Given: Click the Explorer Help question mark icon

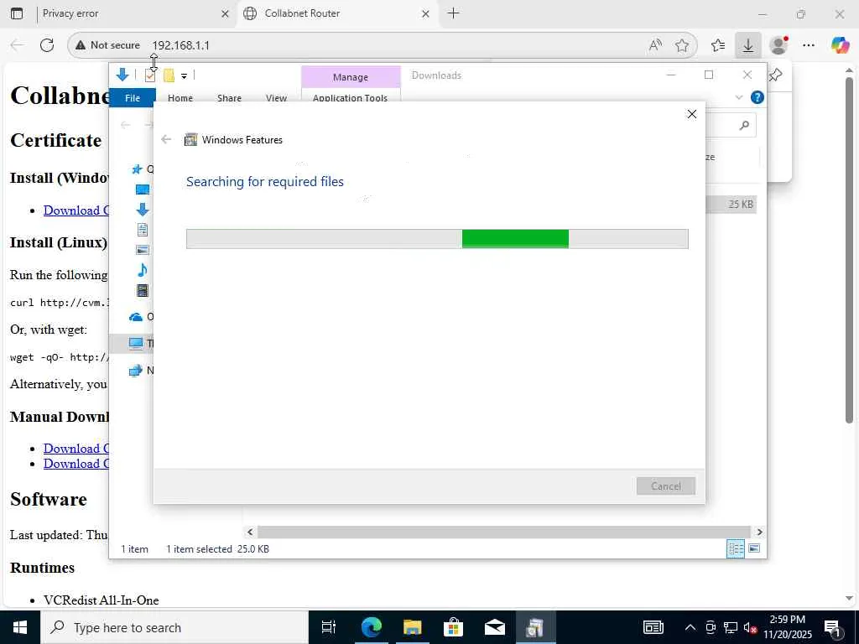Looking at the screenshot, I should tap(757, 97).
